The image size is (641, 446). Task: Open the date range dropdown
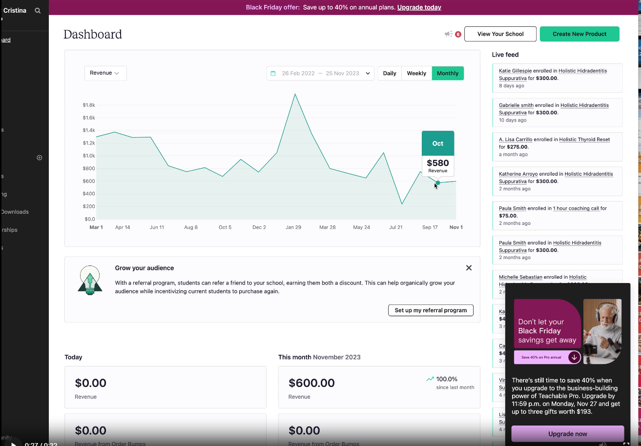point(320,73)
